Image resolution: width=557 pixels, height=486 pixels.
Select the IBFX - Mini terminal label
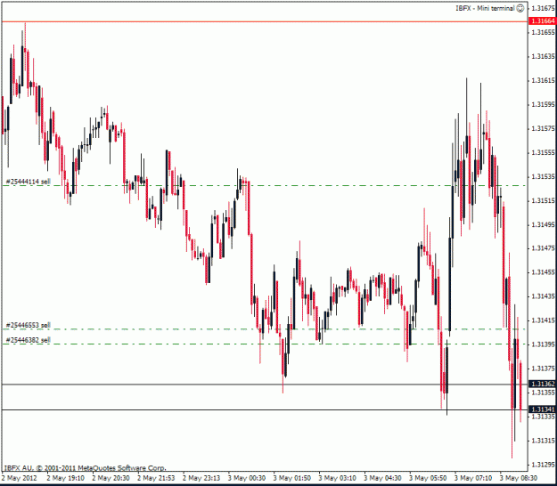pos(485,8)
